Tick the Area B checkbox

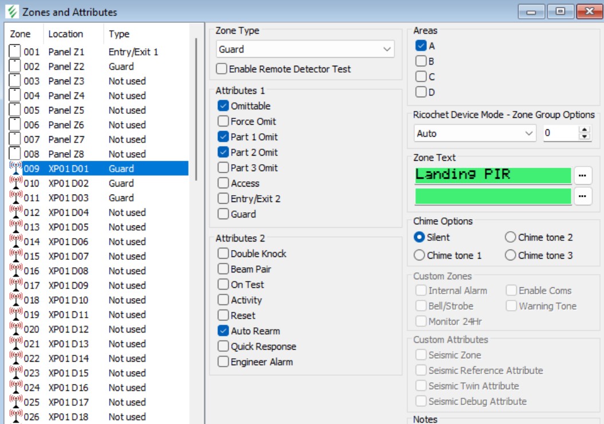[x=421, y=61]
